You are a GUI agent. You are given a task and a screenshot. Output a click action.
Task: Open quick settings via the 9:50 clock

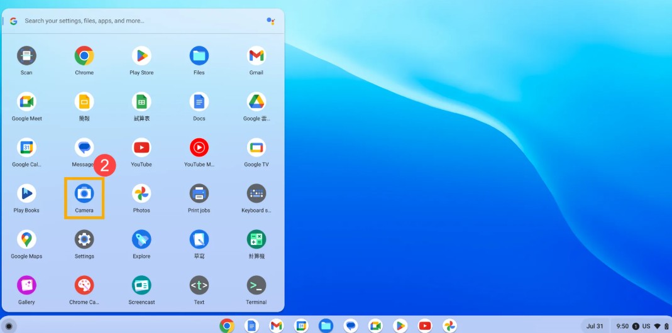click(x=622, y=326)
